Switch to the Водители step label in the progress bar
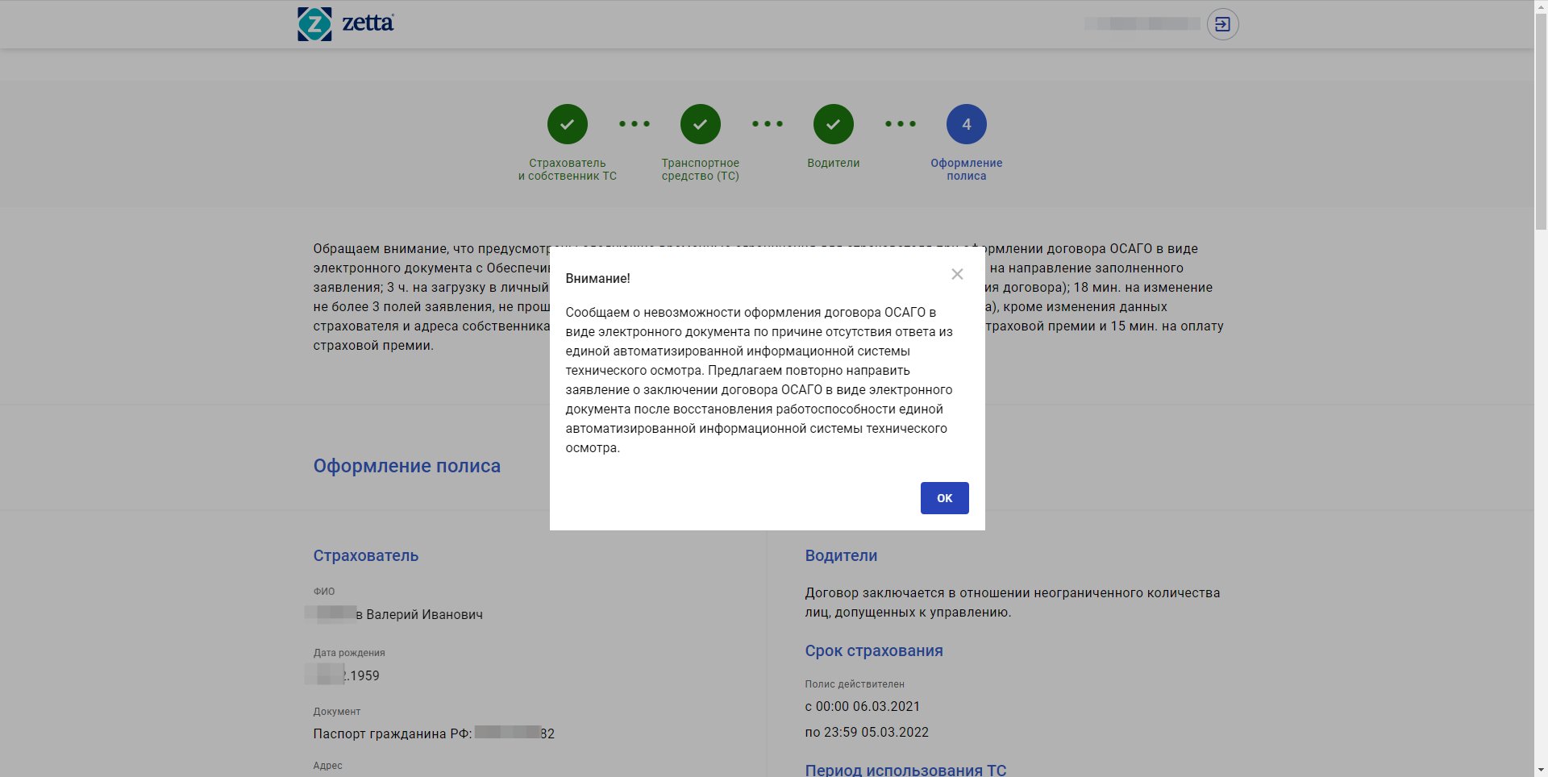 (833, 163)
